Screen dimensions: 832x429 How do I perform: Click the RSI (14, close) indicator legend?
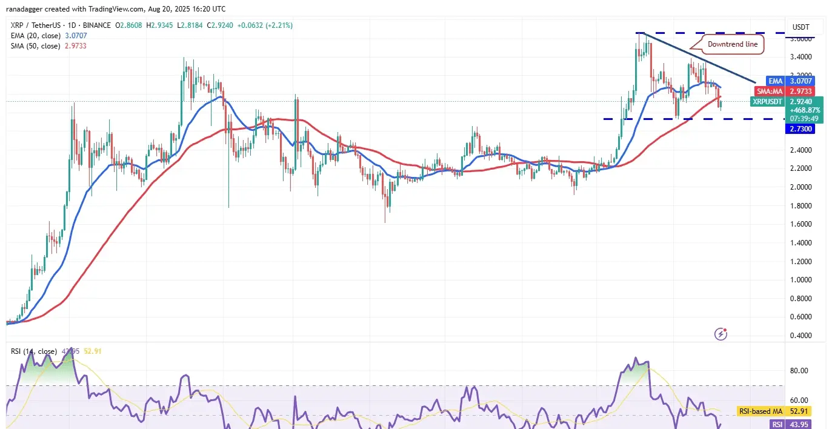click(33, 351)
